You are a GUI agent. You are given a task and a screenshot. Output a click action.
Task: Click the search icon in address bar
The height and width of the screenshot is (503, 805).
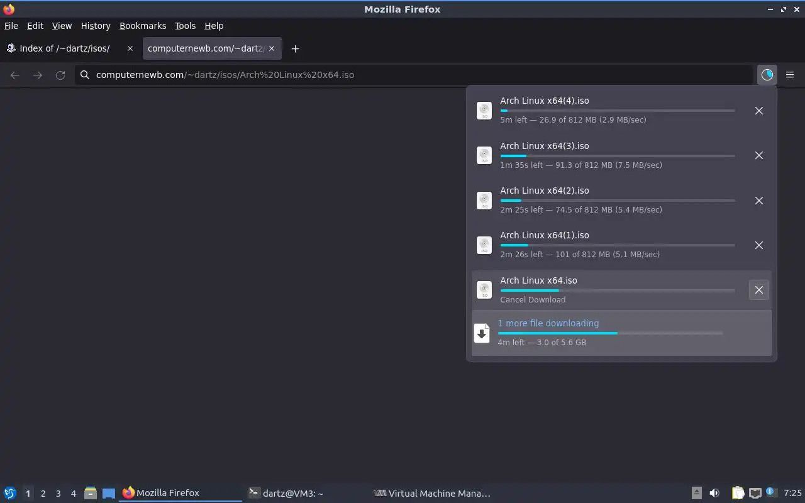point(85,75)
